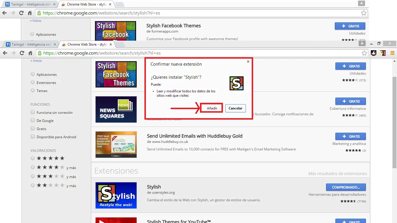Switch to the Taringa! tab in the front window
Viewport: 397px width, 223px height.
pos(31,44)
